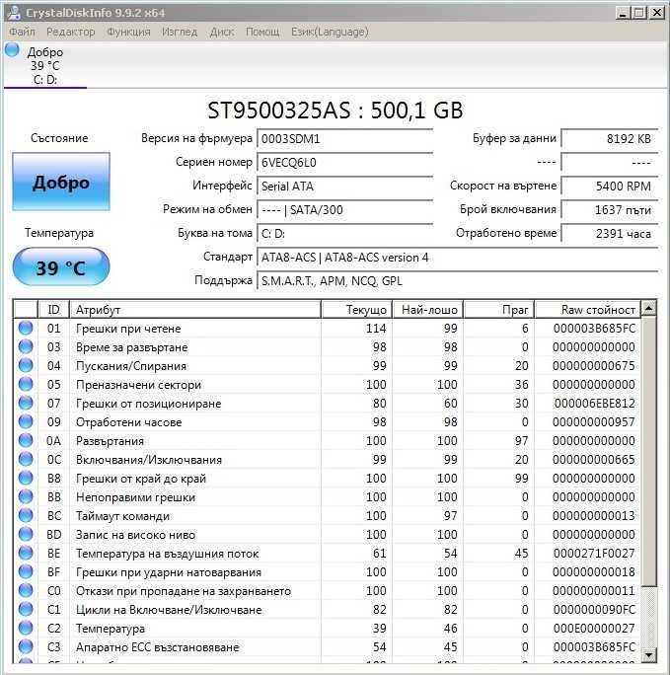This screenshot has height=675, width=670.
Task: Click status icon for Цикли на Включване/Изключване
Action: (x=26, y=609)
